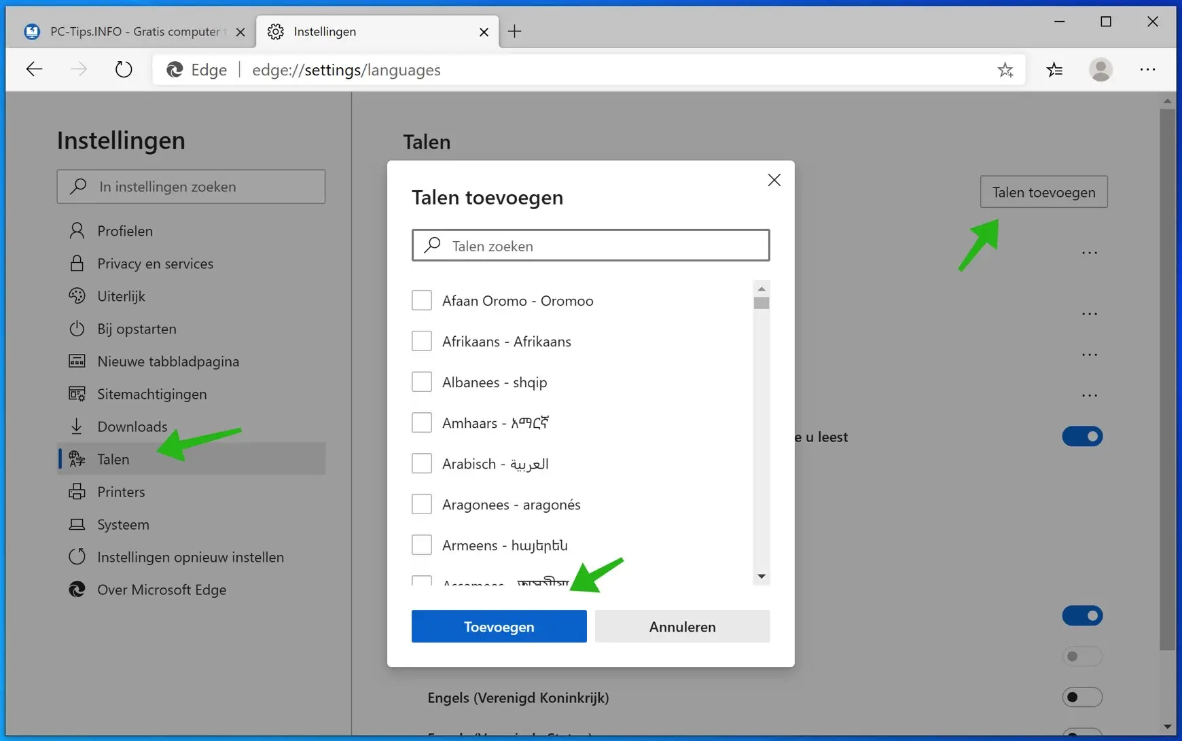Check the Albanees - shqip checkbox
The height and width of the screenshot is (741, 1182).
pos(422,382)
